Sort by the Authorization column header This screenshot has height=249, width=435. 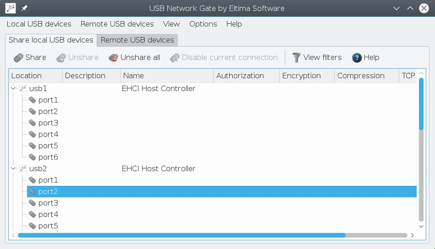[x=240, y=76]
